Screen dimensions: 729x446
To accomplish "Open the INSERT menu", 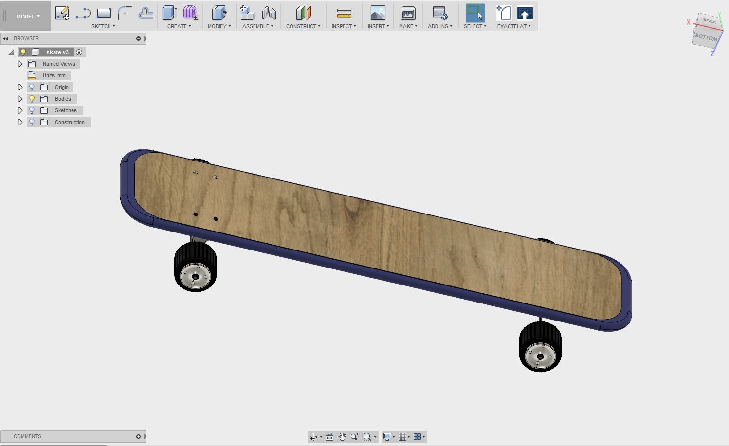I will (379, 26).
